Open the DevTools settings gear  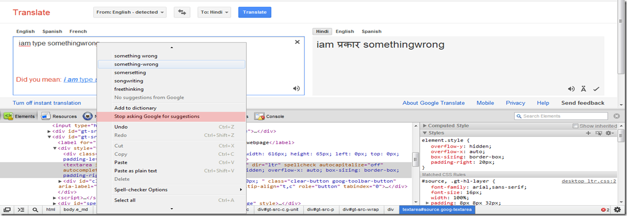click(x=618, y=210)
